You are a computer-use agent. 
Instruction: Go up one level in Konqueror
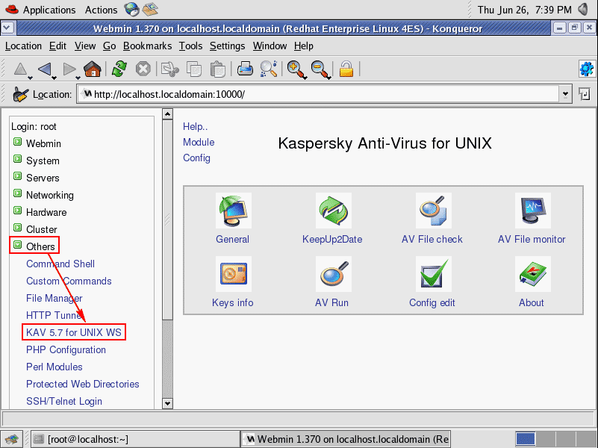coord(20,69)
